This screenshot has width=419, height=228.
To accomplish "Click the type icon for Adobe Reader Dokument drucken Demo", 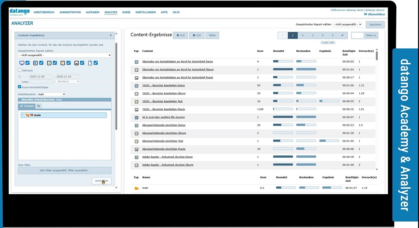I will pos(136,157).
